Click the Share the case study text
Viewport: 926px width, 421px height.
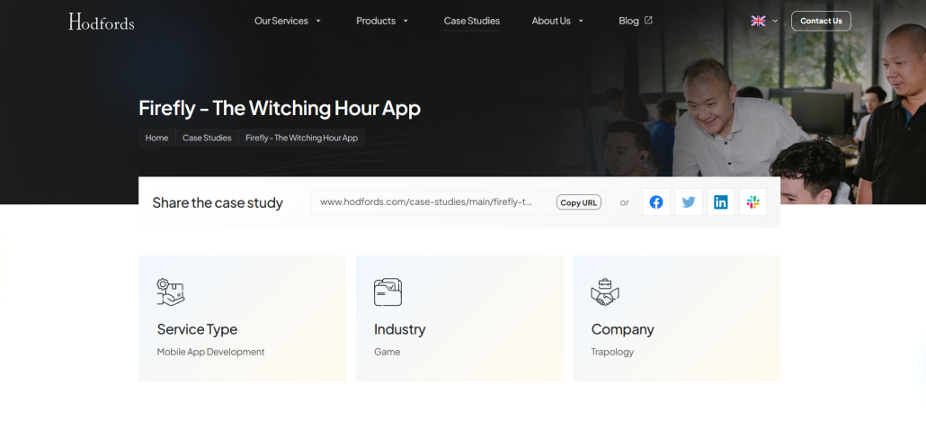click(x=218, y=202)
